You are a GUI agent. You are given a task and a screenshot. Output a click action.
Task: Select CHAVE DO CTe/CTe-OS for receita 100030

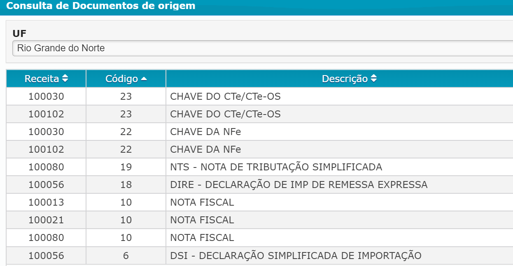(x=225, y=97)
